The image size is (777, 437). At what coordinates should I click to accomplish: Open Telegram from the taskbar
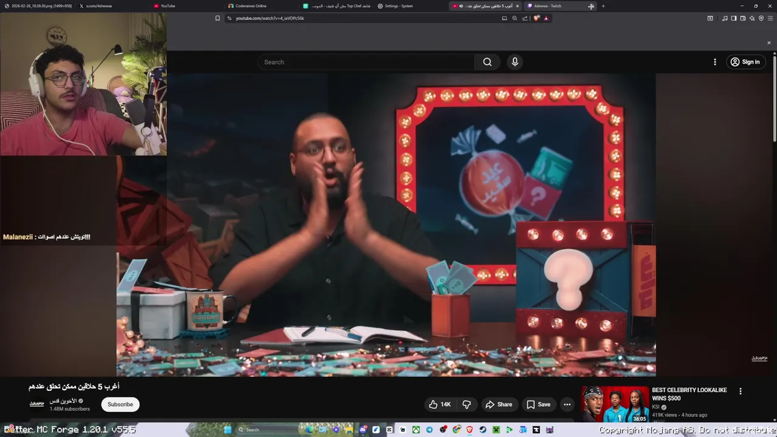coord(429,430)
